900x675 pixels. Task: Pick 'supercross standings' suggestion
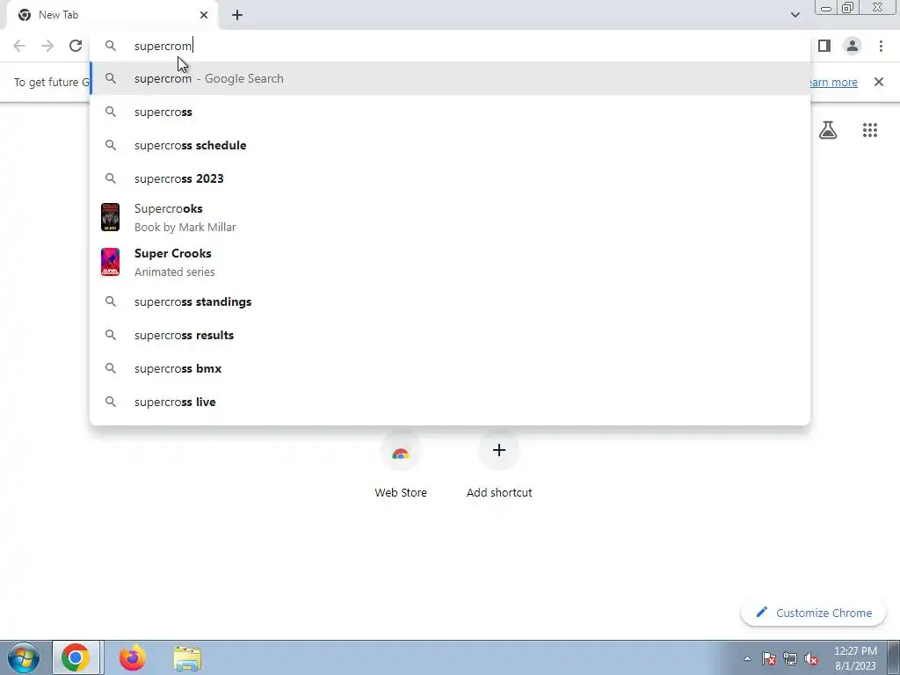pyautogui.click(x=450, y=302)
